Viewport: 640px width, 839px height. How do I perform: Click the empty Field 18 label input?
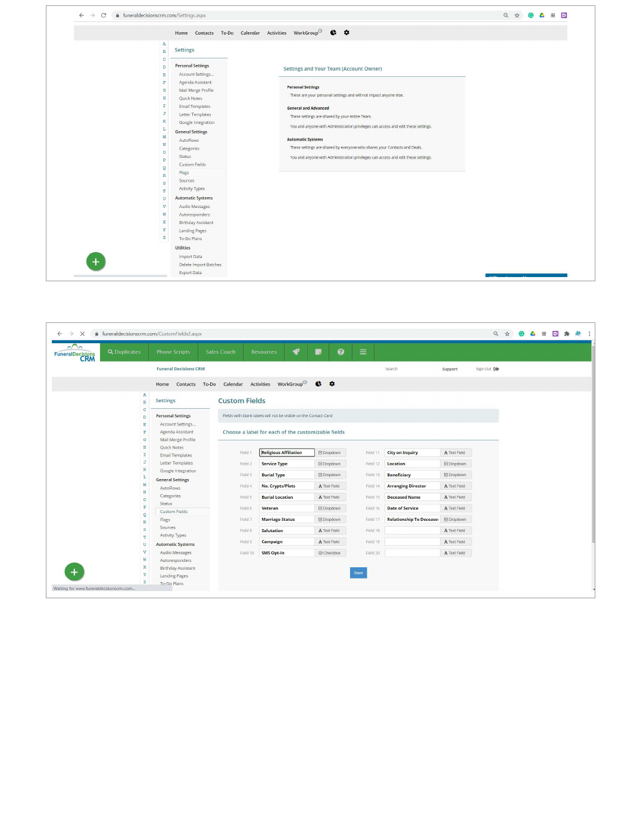tap(412, 531)
